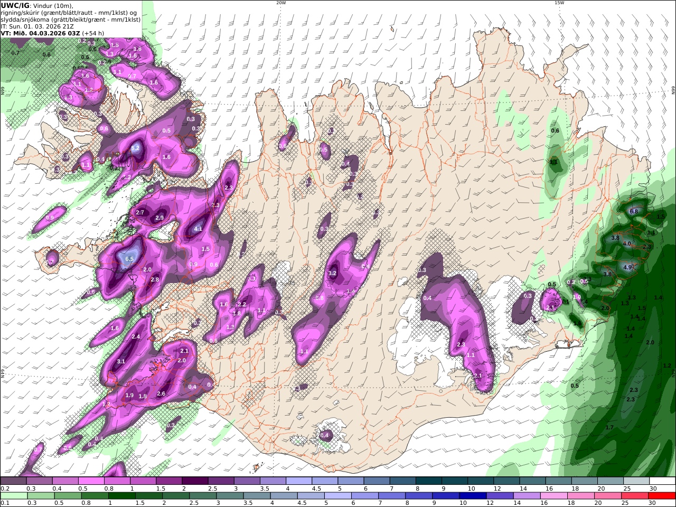This screenshot has width=676, height=507.
Task: Click the 1.7 rain value offshore southeast
Action: pyautogui.click(x=609, y=427)
